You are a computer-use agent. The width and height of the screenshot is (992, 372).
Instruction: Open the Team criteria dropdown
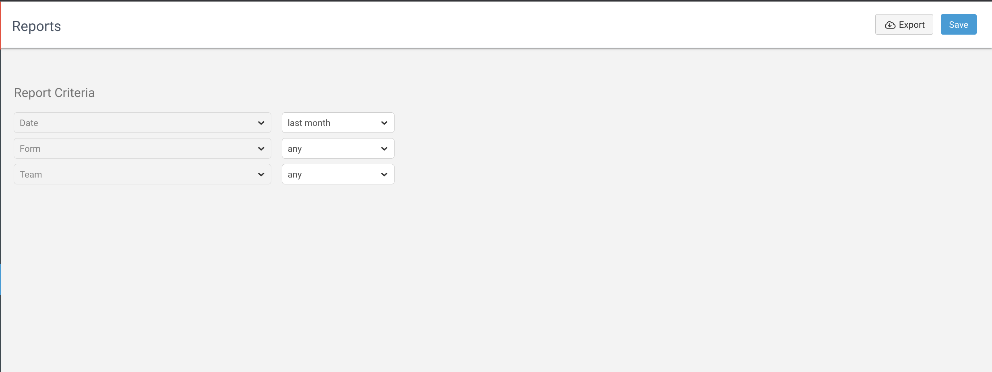tap(142, 174)
